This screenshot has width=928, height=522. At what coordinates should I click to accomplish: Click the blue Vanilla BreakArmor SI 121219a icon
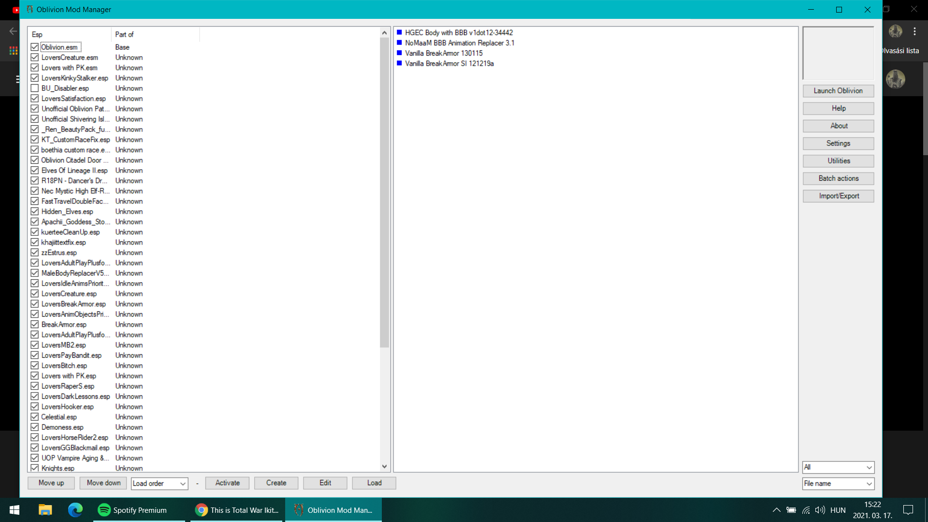[x=399, y=63]
